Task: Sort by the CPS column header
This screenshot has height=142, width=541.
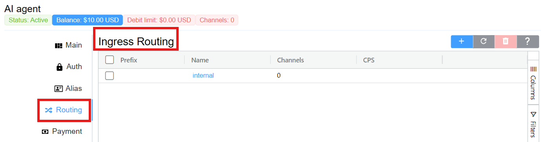Action: 369,60
